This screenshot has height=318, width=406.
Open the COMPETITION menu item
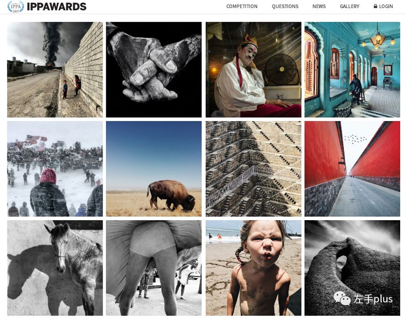(x=242, y=6)
